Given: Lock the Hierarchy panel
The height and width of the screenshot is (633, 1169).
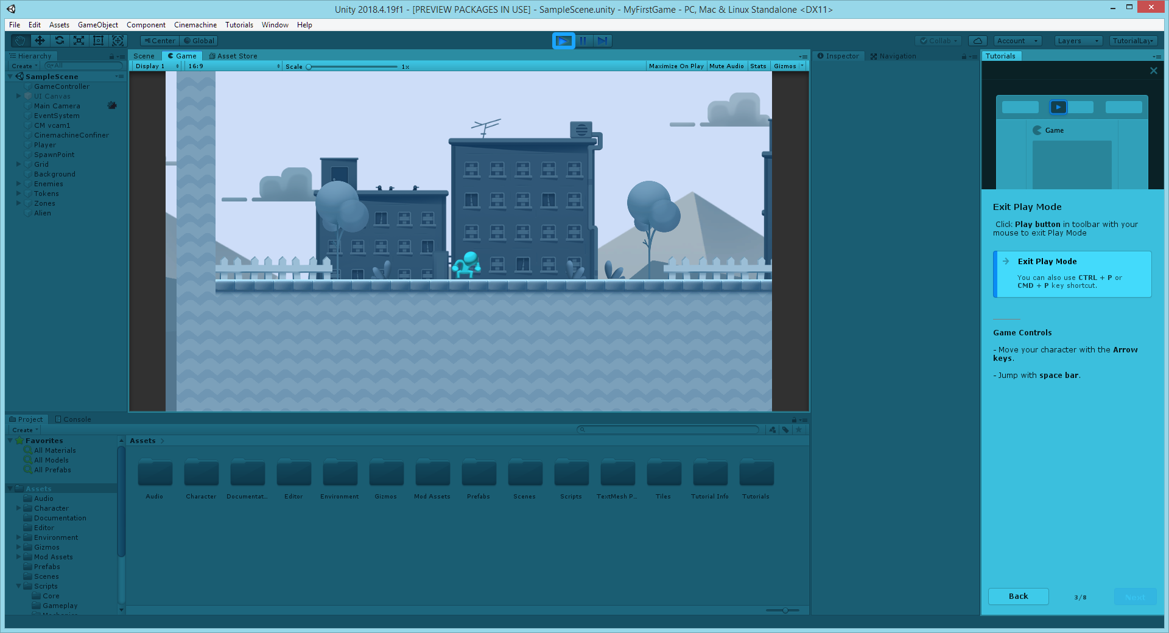Looking at the screenshot, I should [111, 56].
